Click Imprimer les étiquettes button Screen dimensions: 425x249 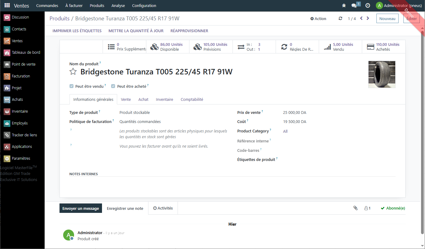pyautogui.click(x=77, y=31)
